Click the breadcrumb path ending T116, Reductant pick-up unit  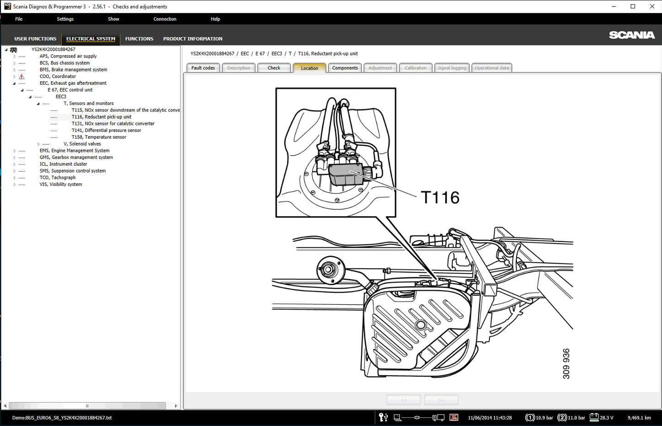(x=274, y=54)
